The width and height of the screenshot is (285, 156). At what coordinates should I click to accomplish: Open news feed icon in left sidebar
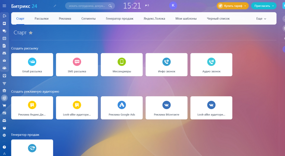tap(4, 23)
